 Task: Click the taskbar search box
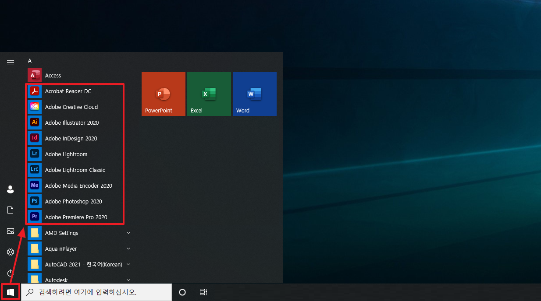96,292
